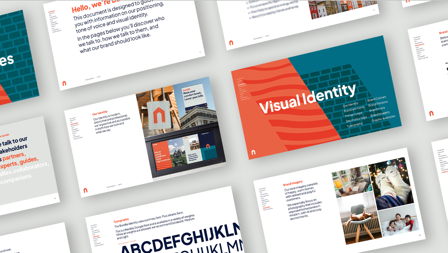Click 'Our identity is modern' body paragraph
The height and width of the screenshot is (253, 448).
click(x=112, y=123)
